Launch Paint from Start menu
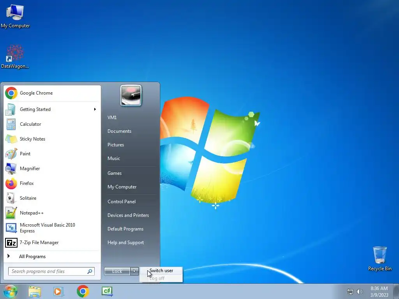 point(52,153)
